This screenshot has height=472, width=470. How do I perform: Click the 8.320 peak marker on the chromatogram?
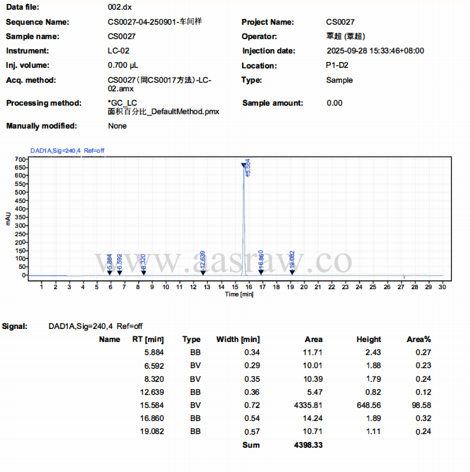coord(144,272)
